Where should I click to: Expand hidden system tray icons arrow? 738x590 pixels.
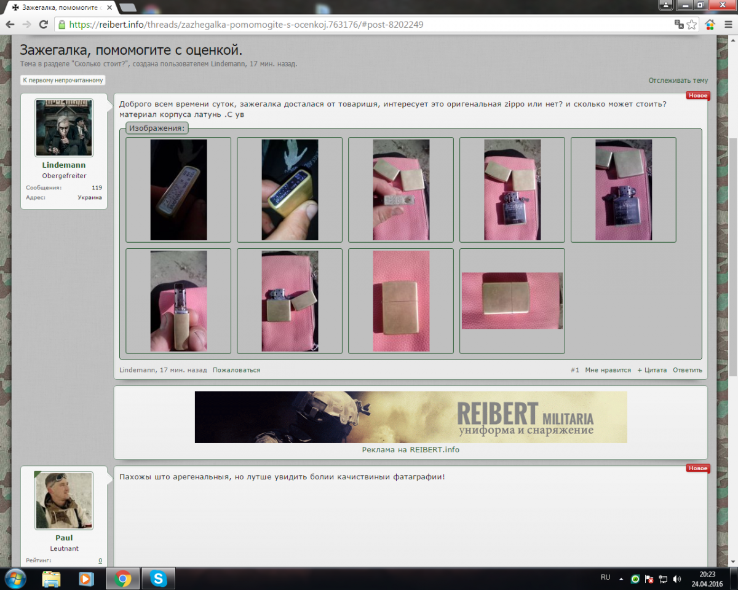click(621, 578)
